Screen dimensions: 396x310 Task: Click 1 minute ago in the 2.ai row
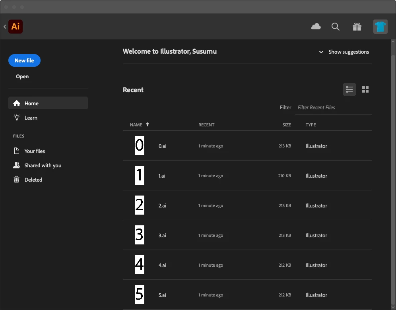pos(211,205)
